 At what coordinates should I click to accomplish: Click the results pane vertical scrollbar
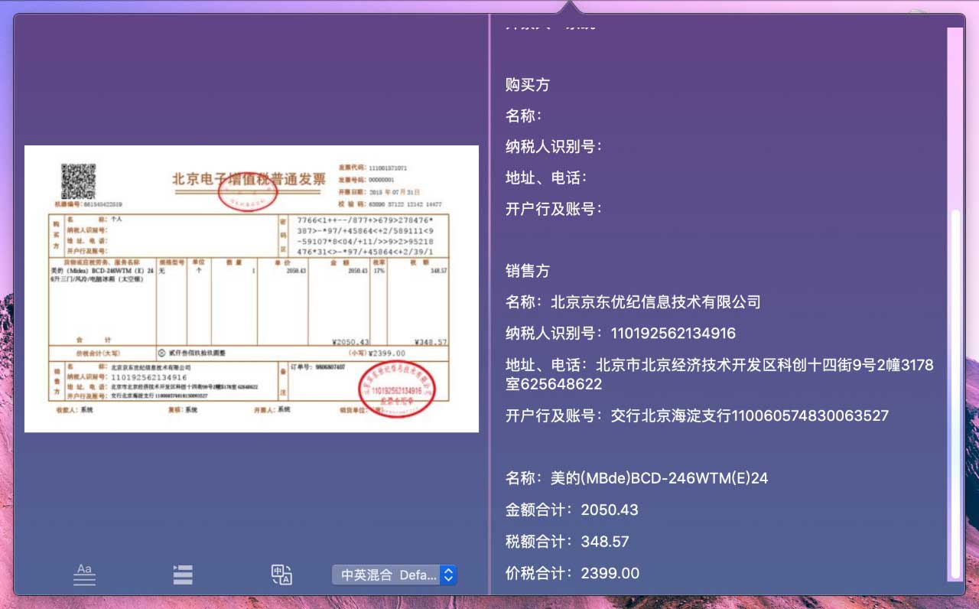954,394
